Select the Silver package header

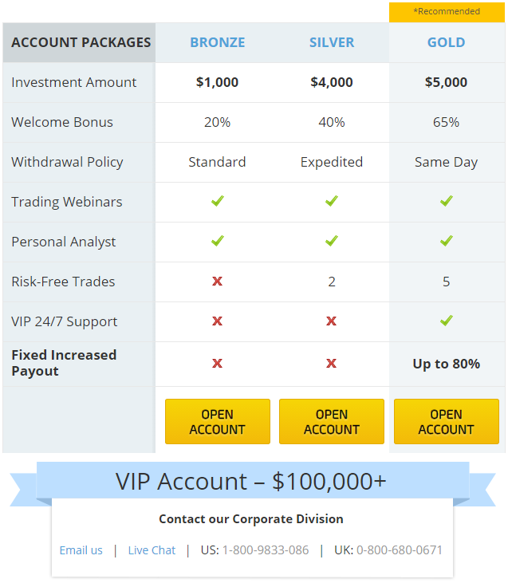pos(332,42)
